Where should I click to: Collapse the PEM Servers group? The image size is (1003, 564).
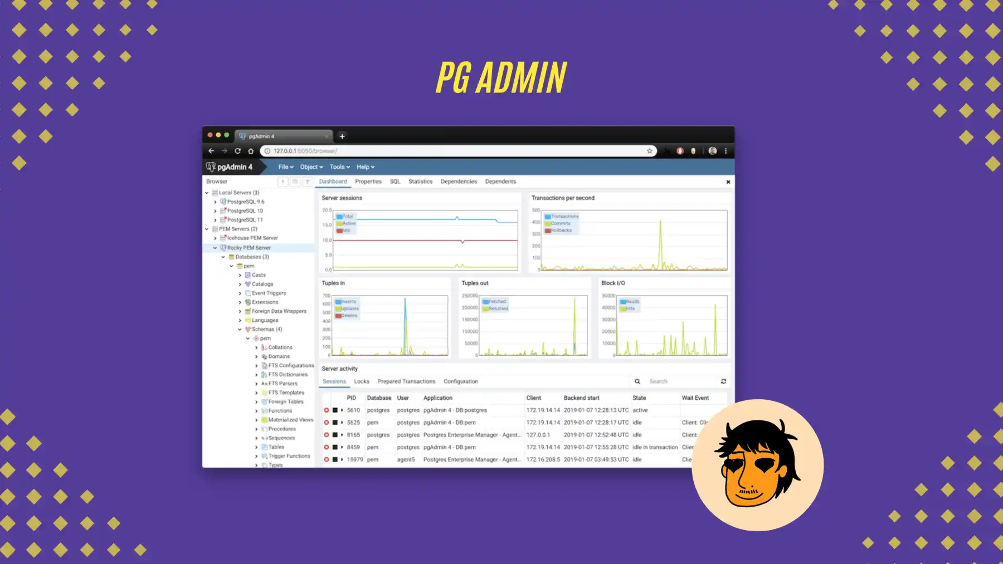point(207,229)
